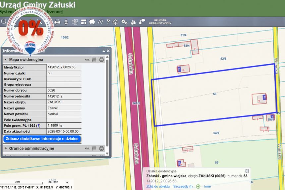Screen dimensions: 285x190
Task: Click the identifier value 142012_2.0026.53 in table
Action: [x=61, y=67]
